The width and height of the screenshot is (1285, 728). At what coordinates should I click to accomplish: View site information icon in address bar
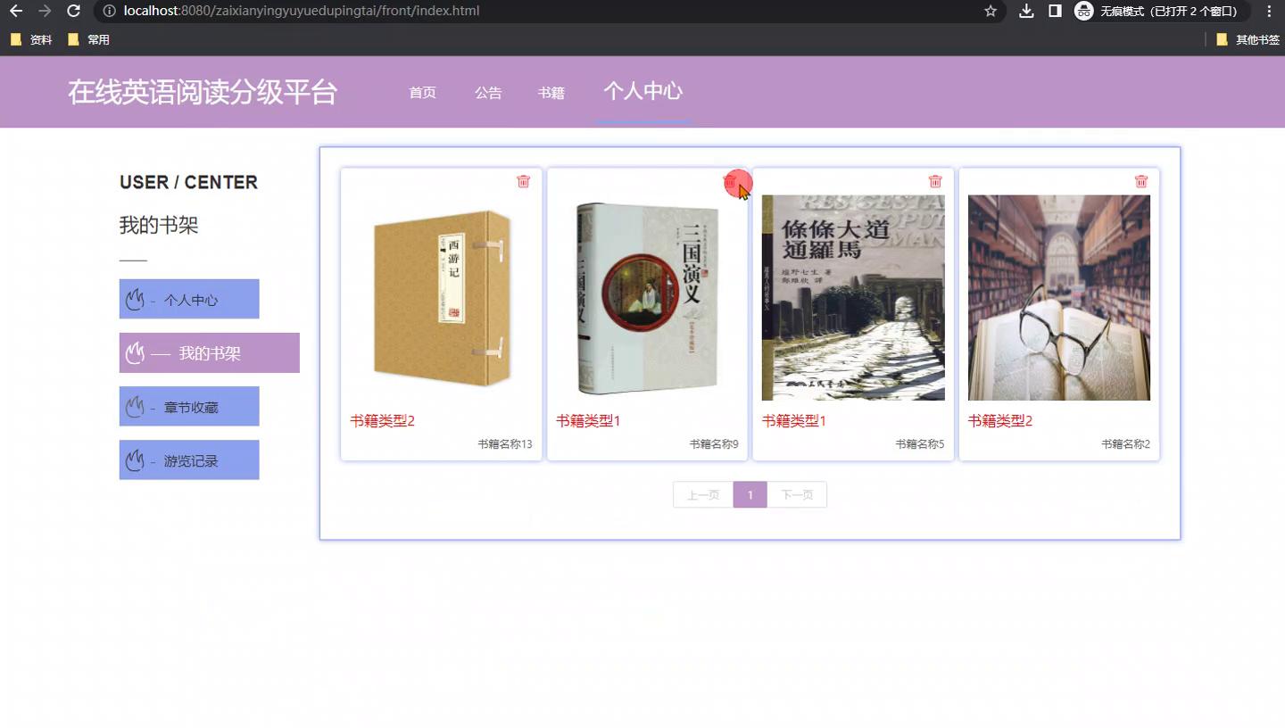pos(109,11)
